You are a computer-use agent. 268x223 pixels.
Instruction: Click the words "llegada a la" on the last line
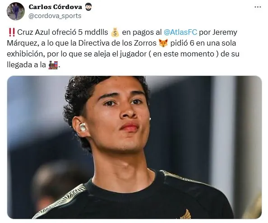(26, 65)
